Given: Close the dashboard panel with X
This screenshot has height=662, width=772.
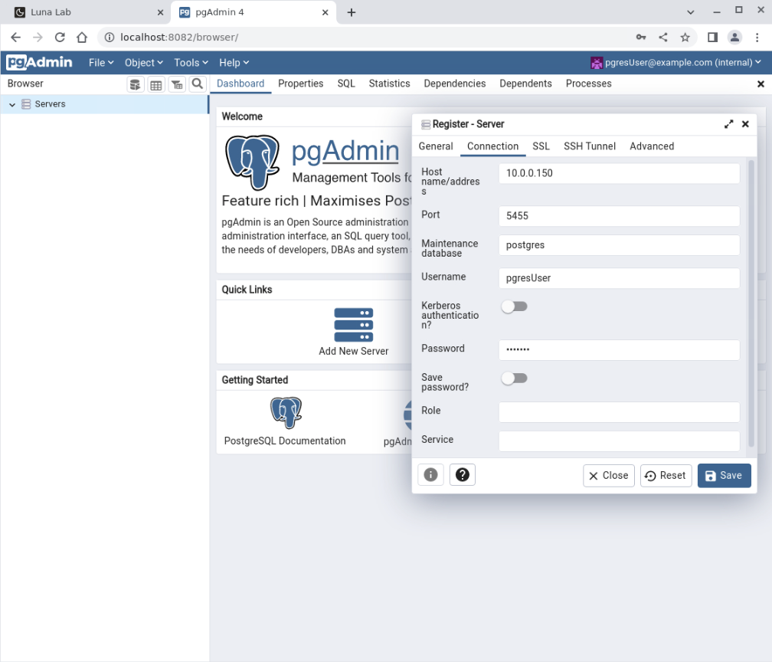Looking at the screenshot, I should (x=761, y=84).
